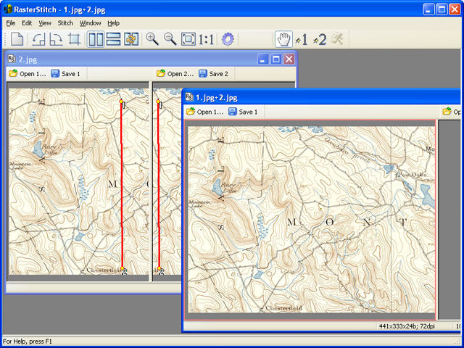Open the Stitch menu
Screen dimensions: 464x348
[65, 23]
